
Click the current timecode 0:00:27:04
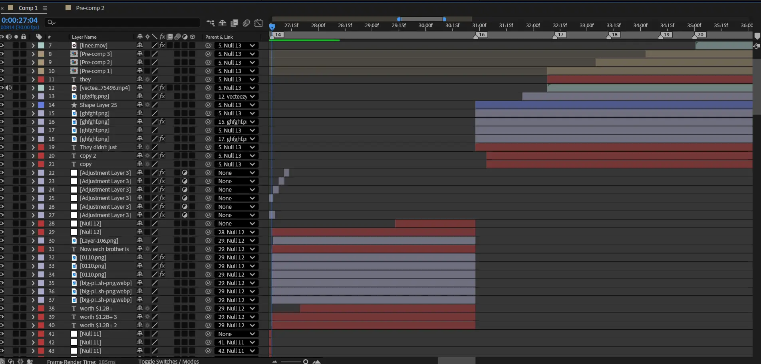(20, 20)
